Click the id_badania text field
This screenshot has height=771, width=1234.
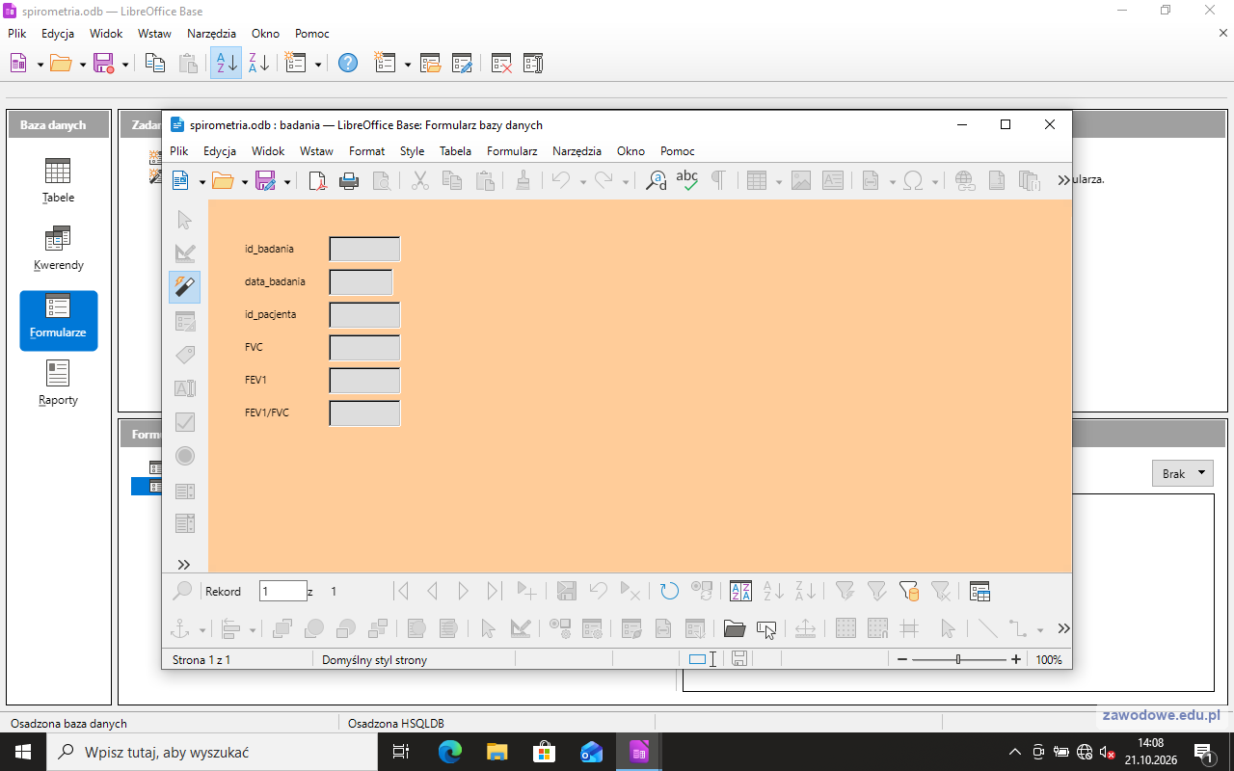click(x=364, y=249)
